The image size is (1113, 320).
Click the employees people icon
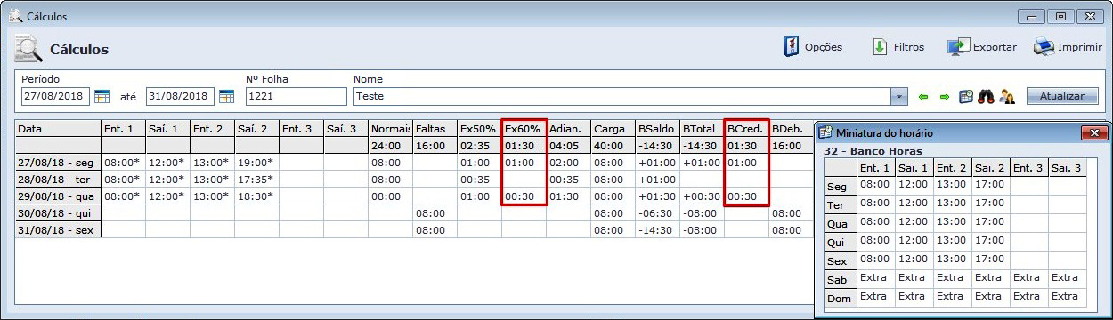(1007, 96)
